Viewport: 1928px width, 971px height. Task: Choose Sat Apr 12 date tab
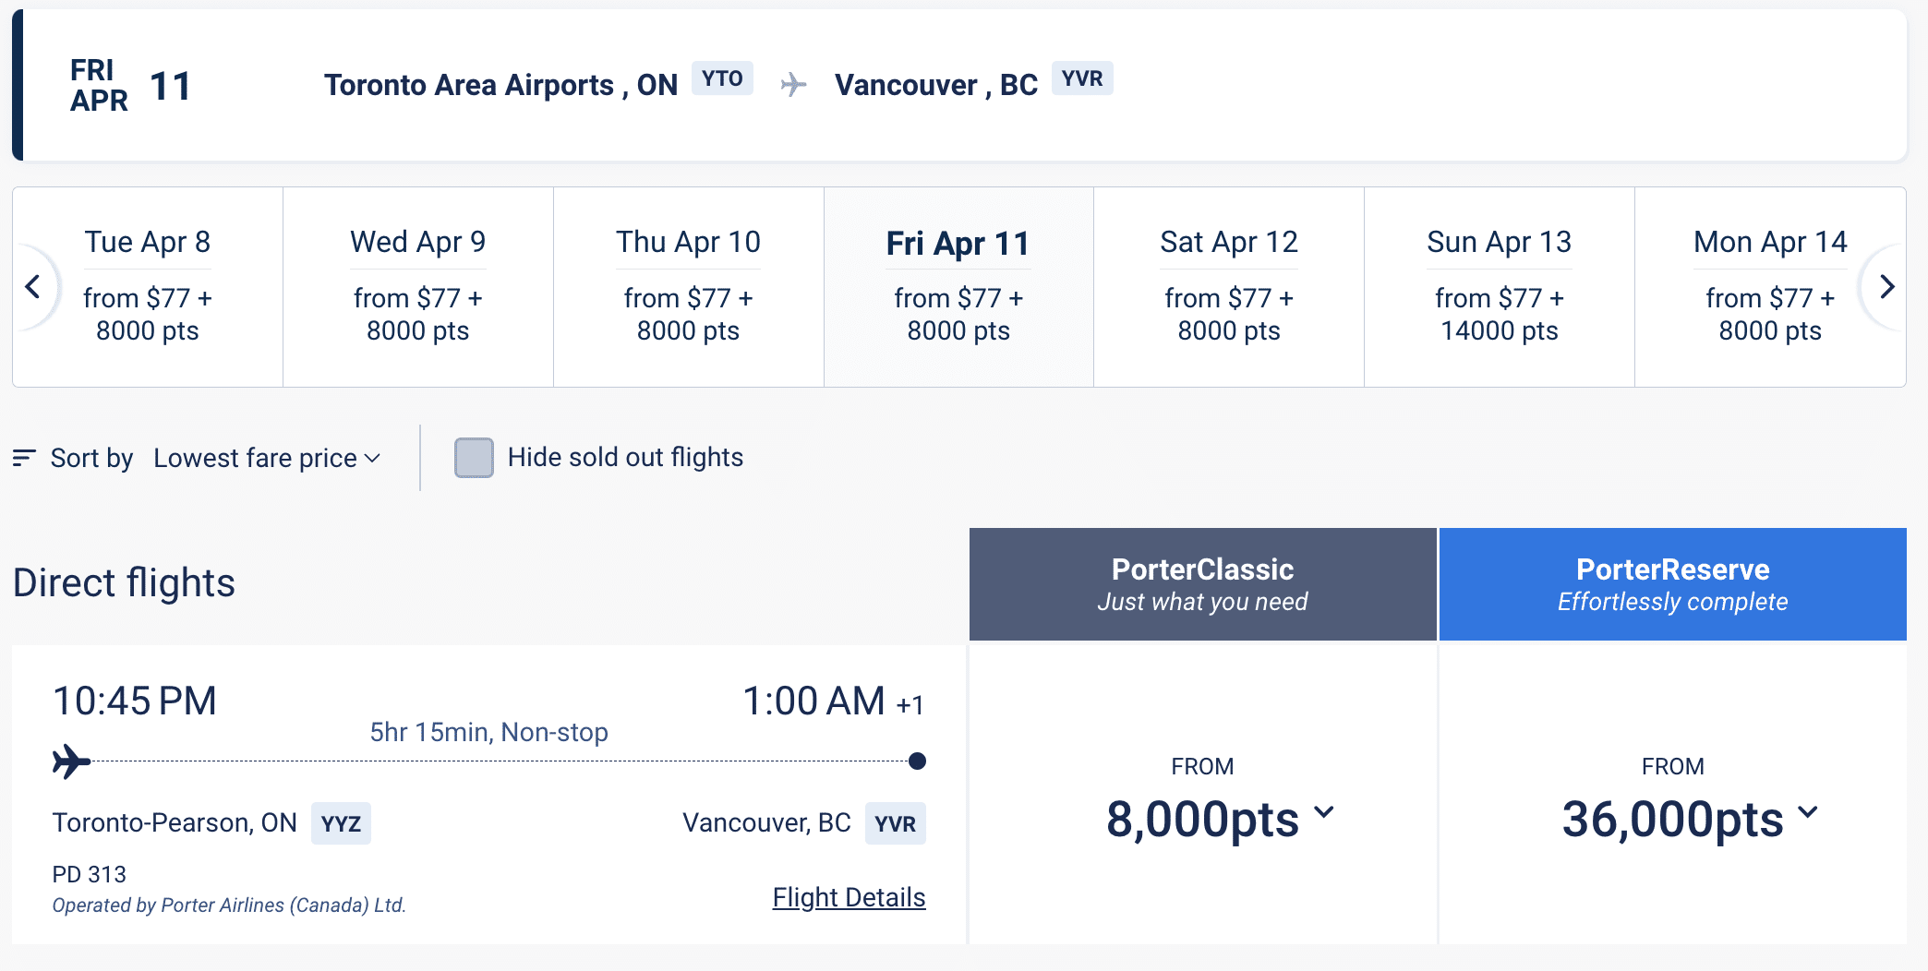click(1228, 287)
